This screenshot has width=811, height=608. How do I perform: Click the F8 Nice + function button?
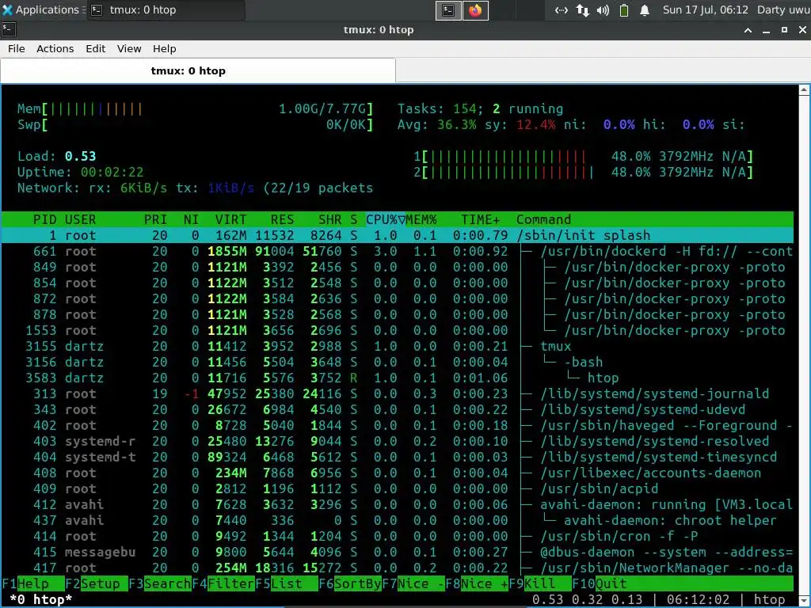pos(477,583)
